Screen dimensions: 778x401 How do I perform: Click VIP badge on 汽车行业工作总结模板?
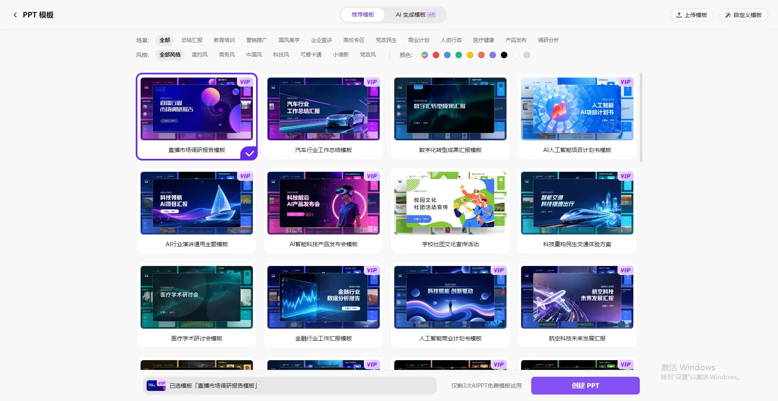point(372,82)
